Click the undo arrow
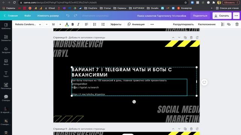Viewport: 241px width, 135px height. [x=68, y=16]
